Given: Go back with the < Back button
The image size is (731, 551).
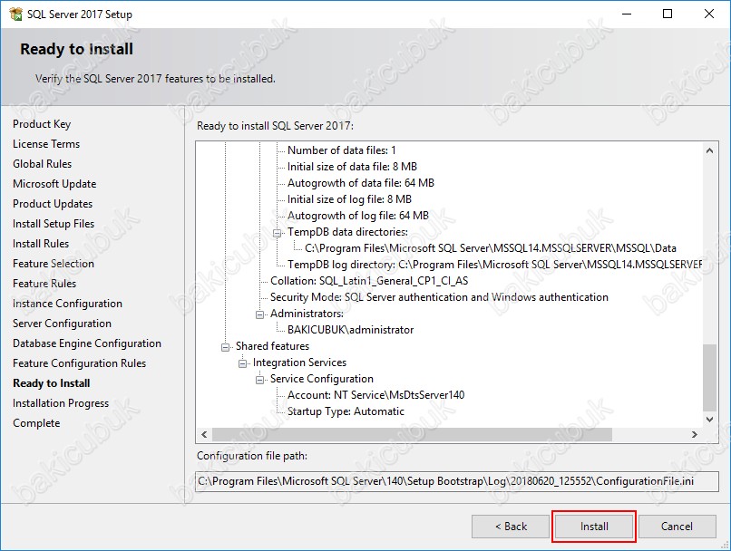Looking at the screenshot, I should [511, 527].
